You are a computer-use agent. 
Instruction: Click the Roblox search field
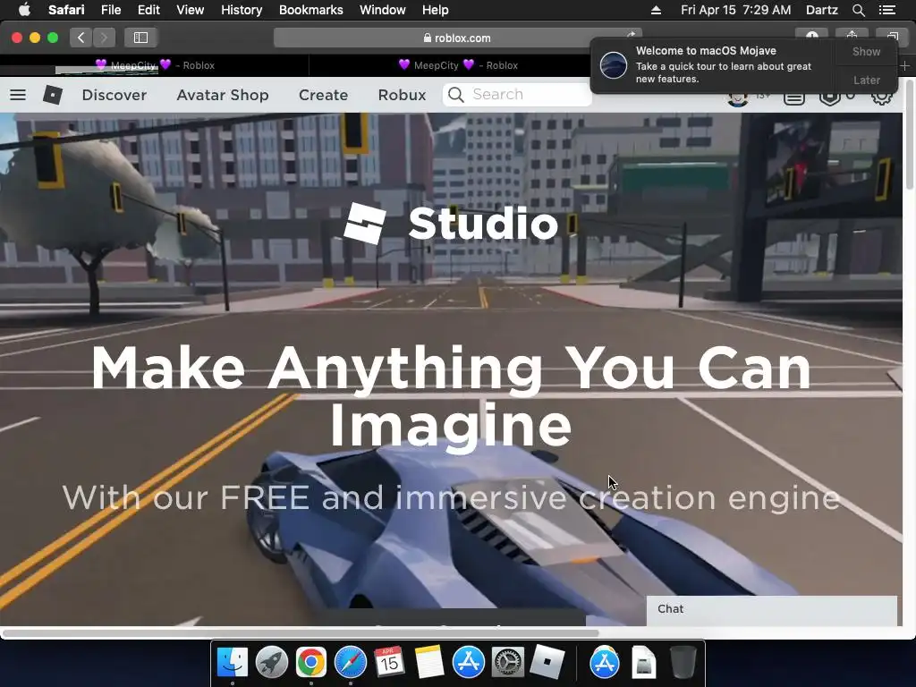coord(517,95)
